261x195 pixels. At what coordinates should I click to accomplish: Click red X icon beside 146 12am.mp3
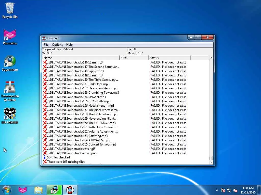pos(45,62)
